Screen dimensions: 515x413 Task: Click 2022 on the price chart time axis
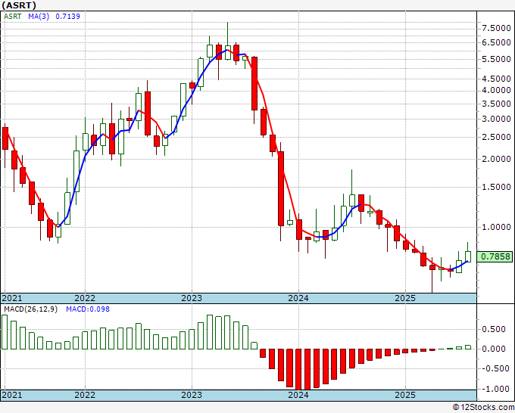tap(85, 298)
